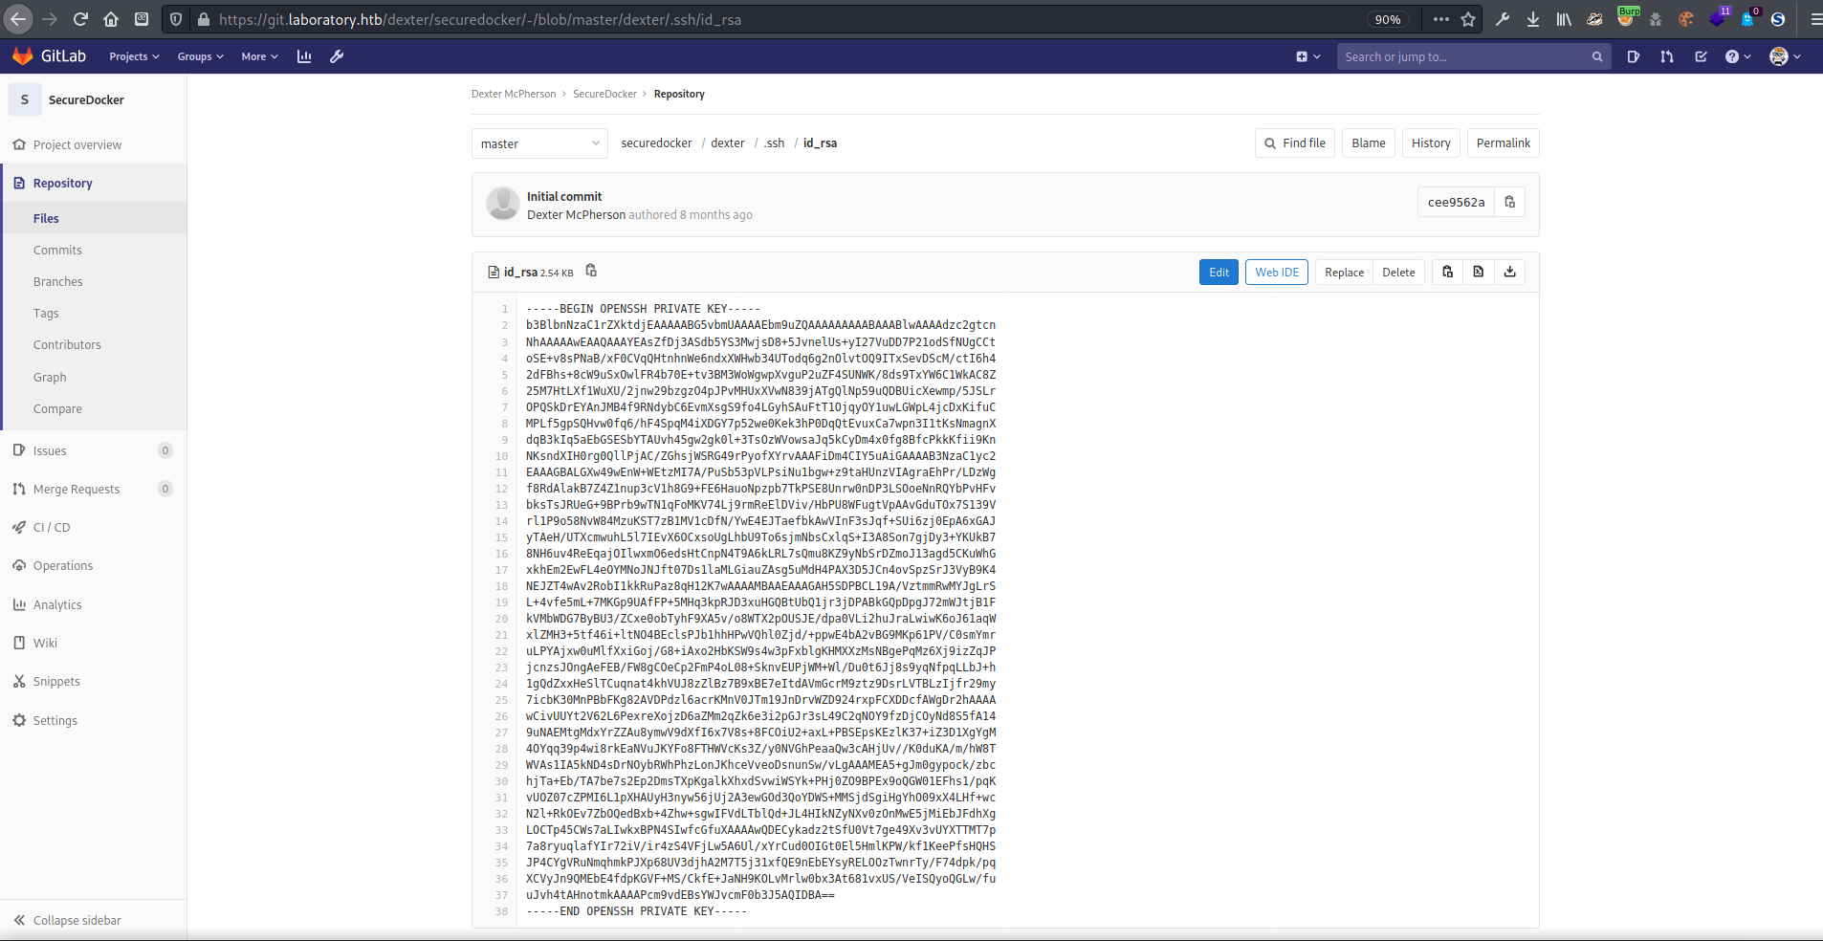Image resolution: width=1823 pixels, height=941 pixels.
Task: Adjust the browser zoom level control
Action: pyautogui.click(x=1387, y=19)
